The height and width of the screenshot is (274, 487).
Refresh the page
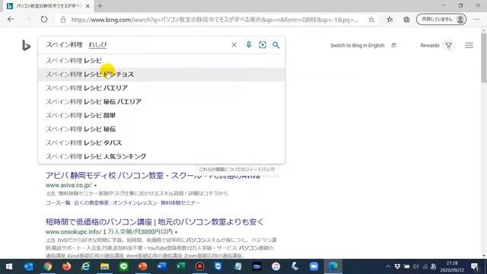pos(44,19)
